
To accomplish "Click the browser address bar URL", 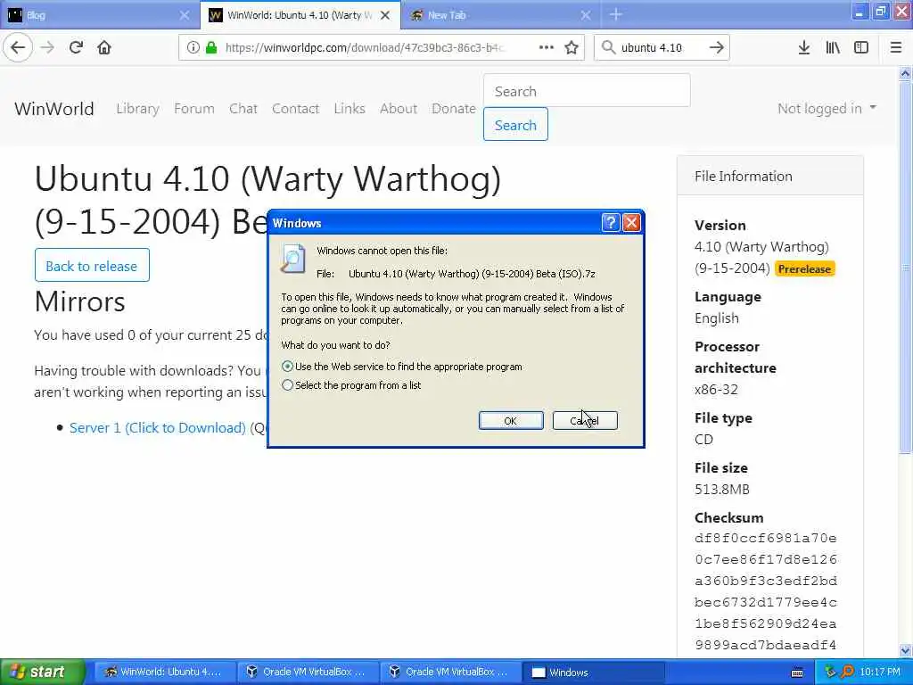I will pyautogui.click(x=366, y=48).
